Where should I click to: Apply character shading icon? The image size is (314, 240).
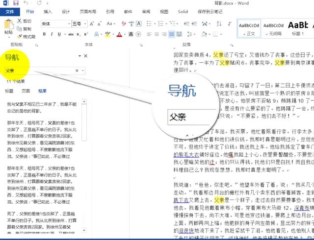point(131,34)
